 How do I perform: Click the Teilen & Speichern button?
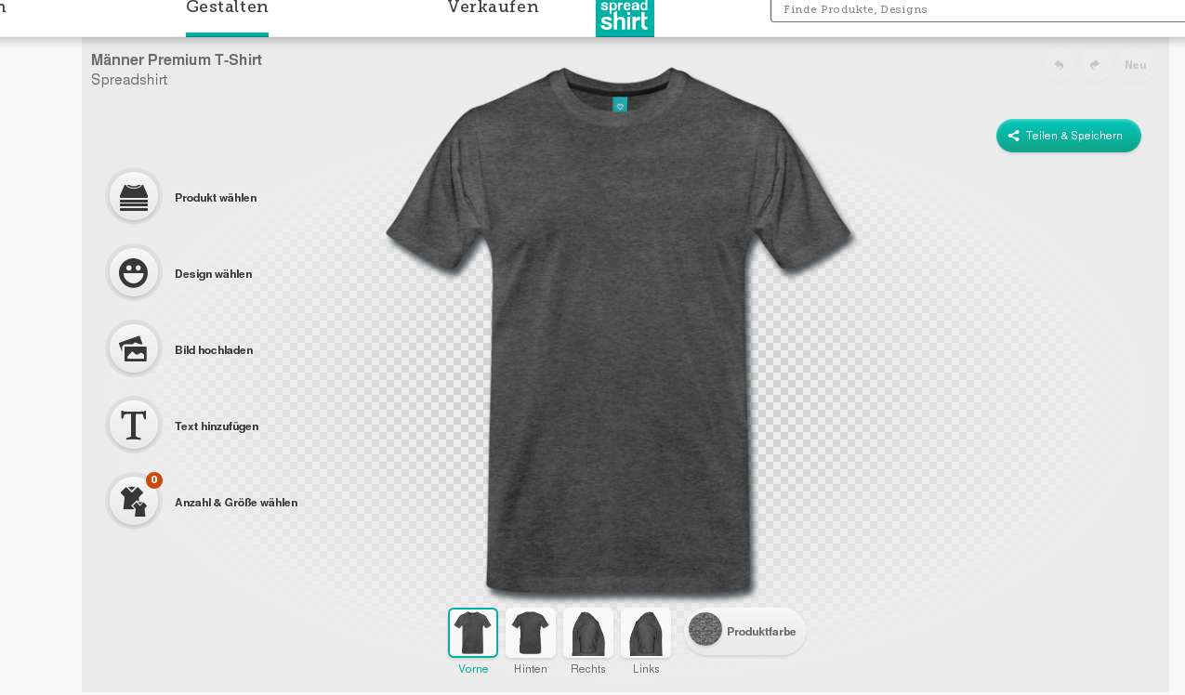(1069, 136)
